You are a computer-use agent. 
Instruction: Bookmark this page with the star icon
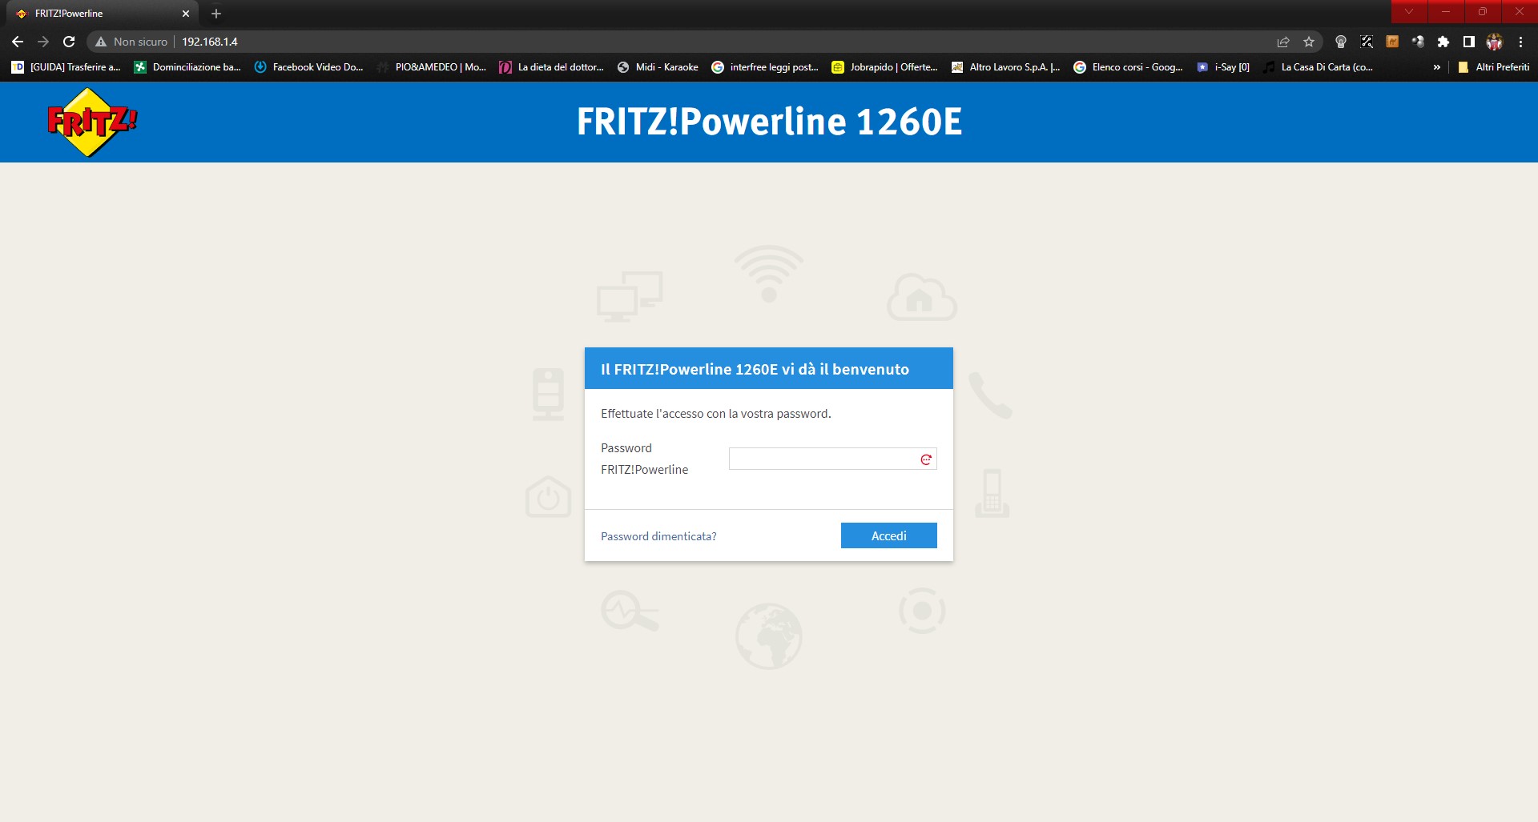1309,42
